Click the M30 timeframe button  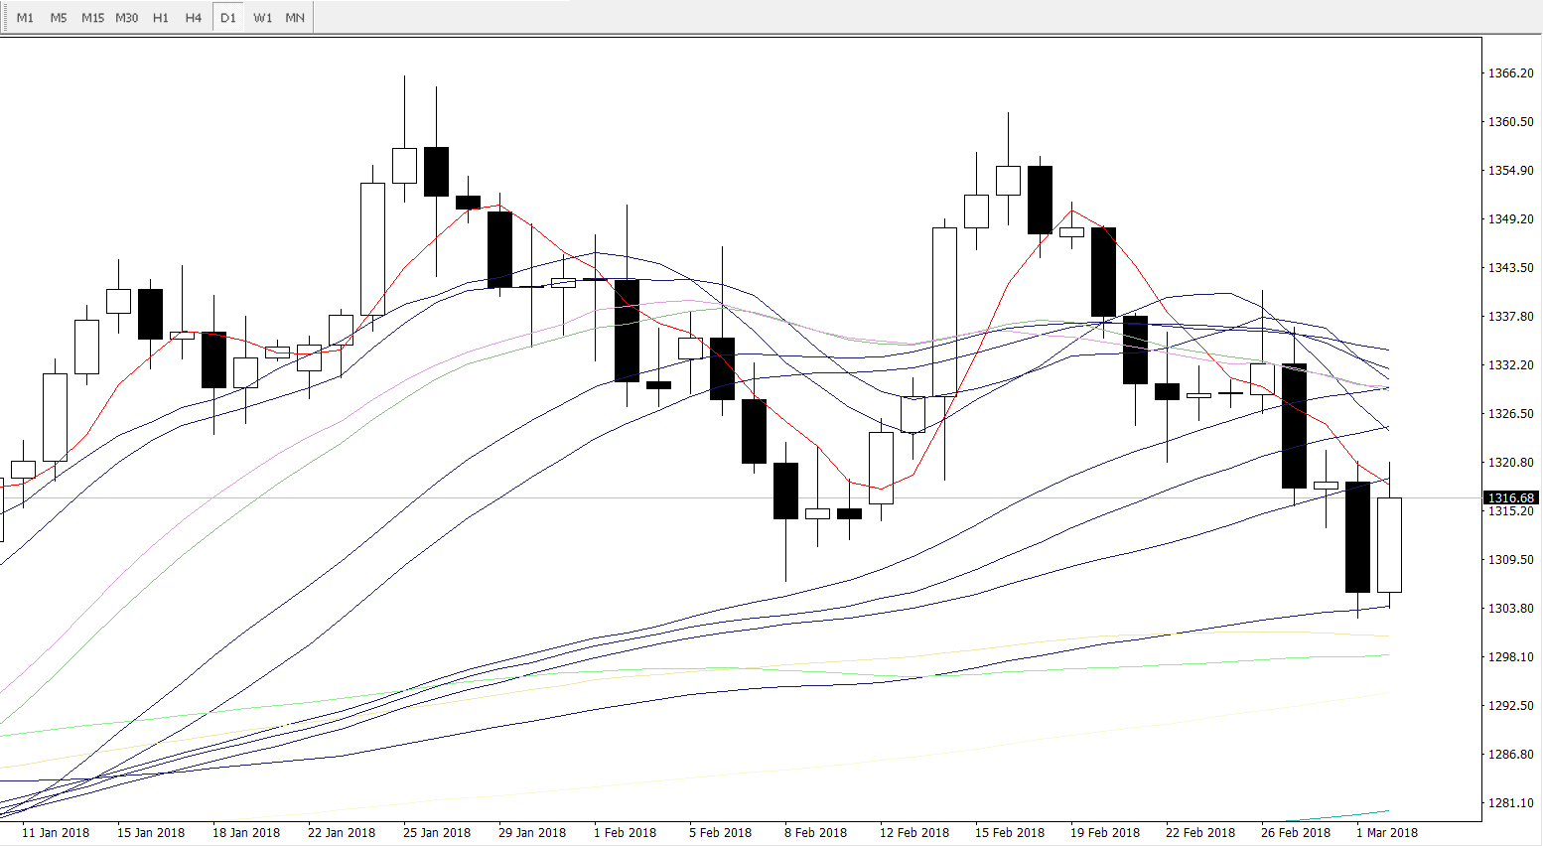click(127, 18)
